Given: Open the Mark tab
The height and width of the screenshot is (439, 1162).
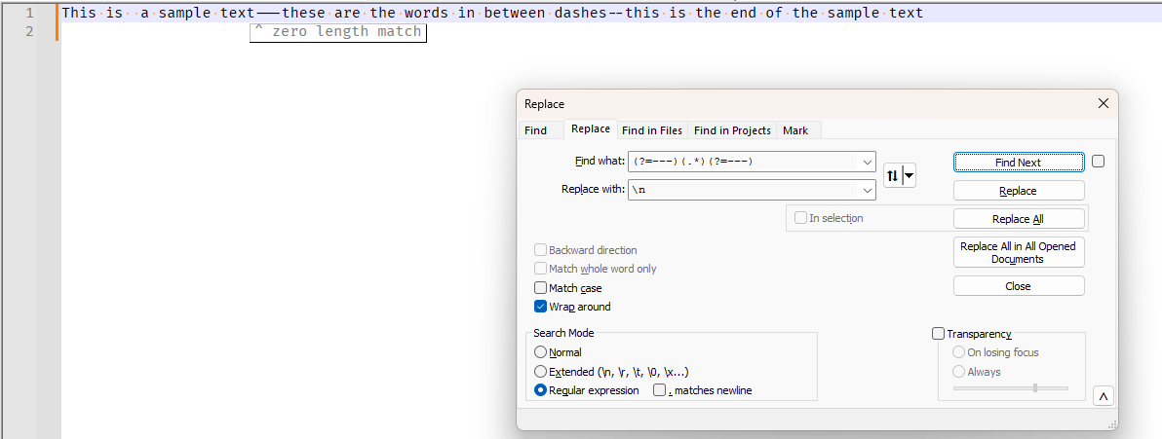Looking at the screenshot, I should 795,130.
